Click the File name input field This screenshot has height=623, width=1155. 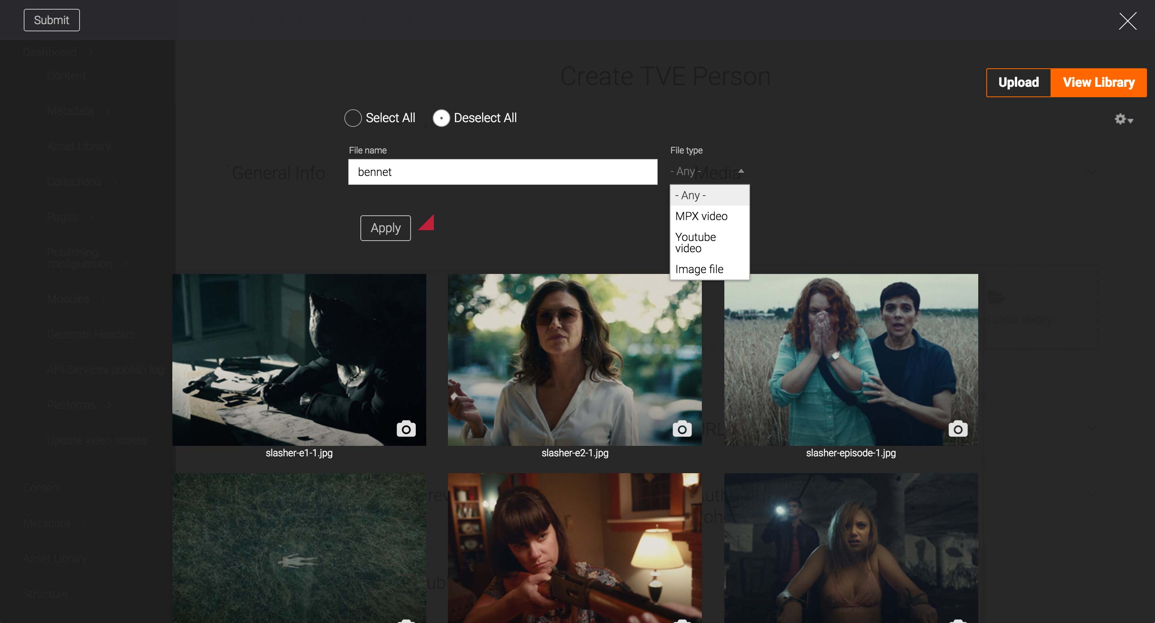pos(502,172)
